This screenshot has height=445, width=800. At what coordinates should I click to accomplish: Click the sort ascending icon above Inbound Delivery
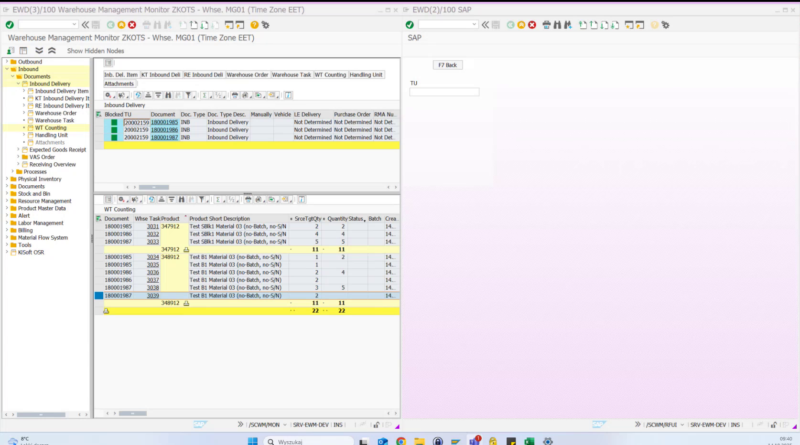pos(149,95)
